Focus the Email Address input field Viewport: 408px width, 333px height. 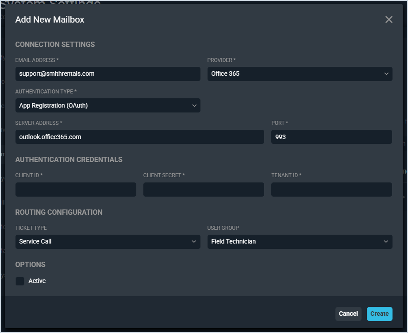108,74
